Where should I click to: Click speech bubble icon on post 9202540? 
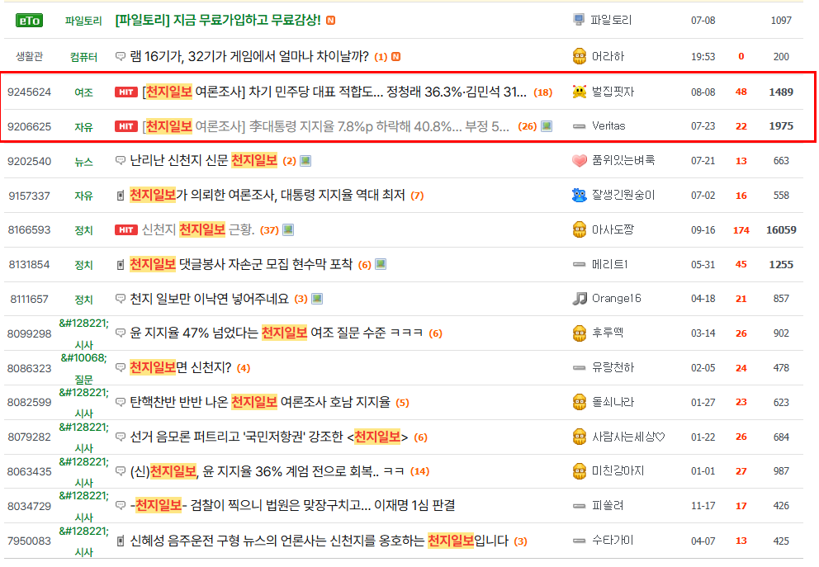coord(121,160)
